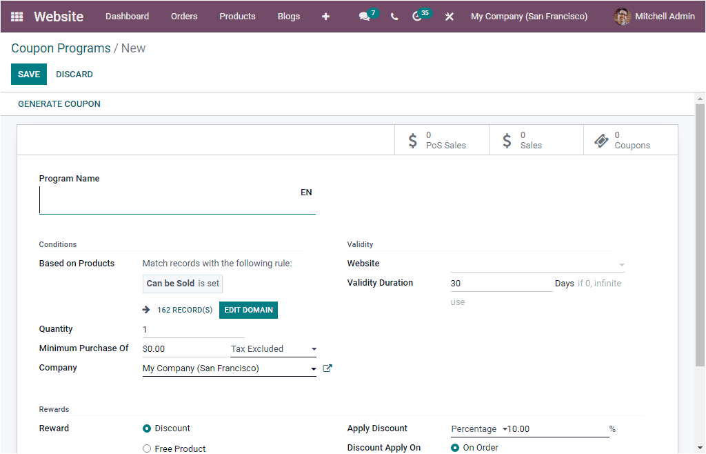This screenshot has height=454, width=706.
Task: Open the Company selection dropdown
Action: 314,368
